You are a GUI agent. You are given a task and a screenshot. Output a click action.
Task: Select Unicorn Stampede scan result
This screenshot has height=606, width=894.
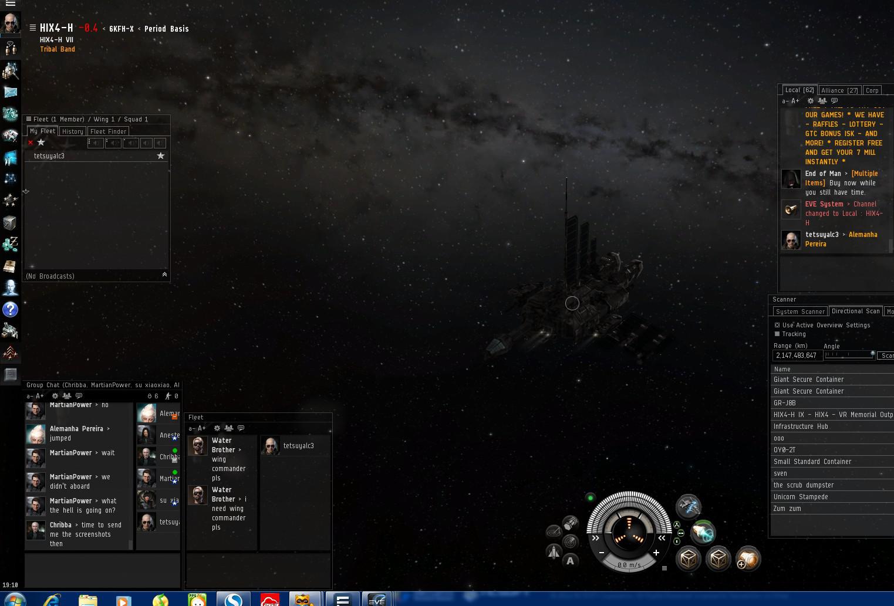(832, 497)
